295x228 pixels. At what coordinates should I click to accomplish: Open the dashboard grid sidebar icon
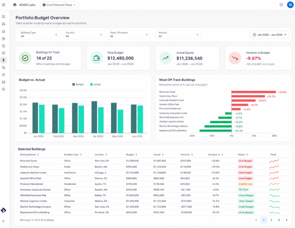[3, 17]
